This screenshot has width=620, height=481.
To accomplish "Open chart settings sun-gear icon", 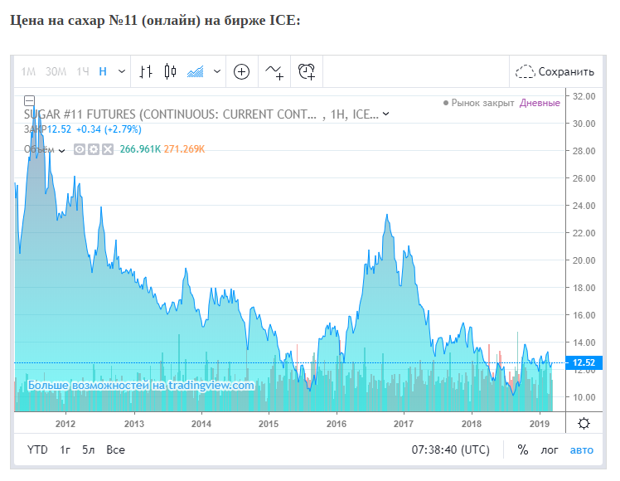I will pyautogui.click(x=584, y=423).
